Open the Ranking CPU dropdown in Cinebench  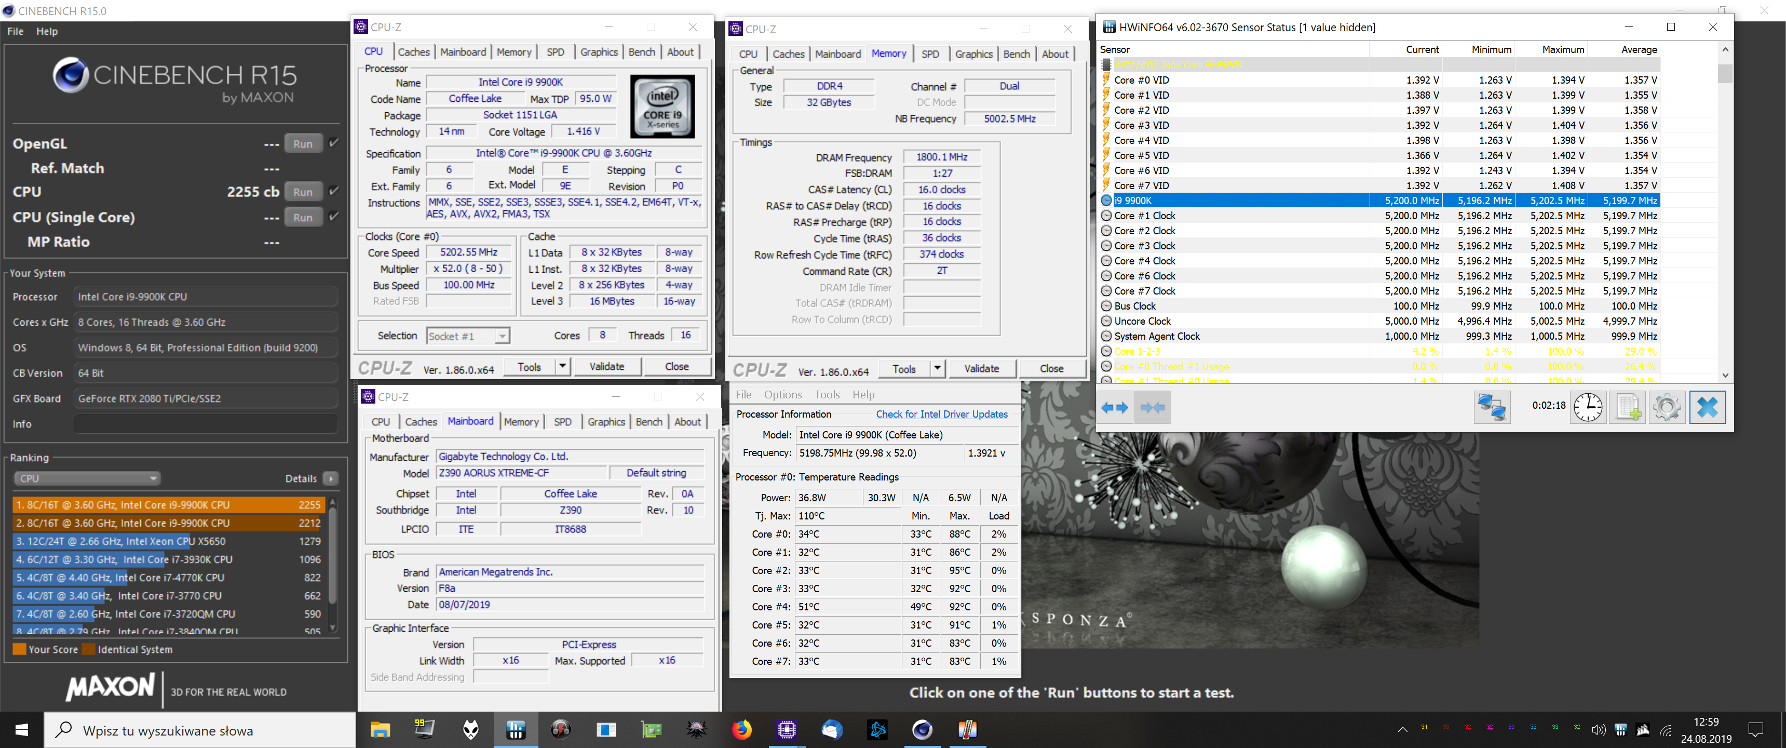point(87,478)
